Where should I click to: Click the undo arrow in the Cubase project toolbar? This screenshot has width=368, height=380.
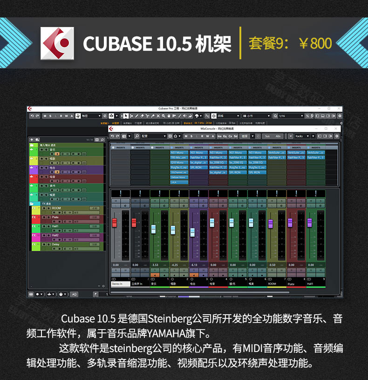pos(32,116)
